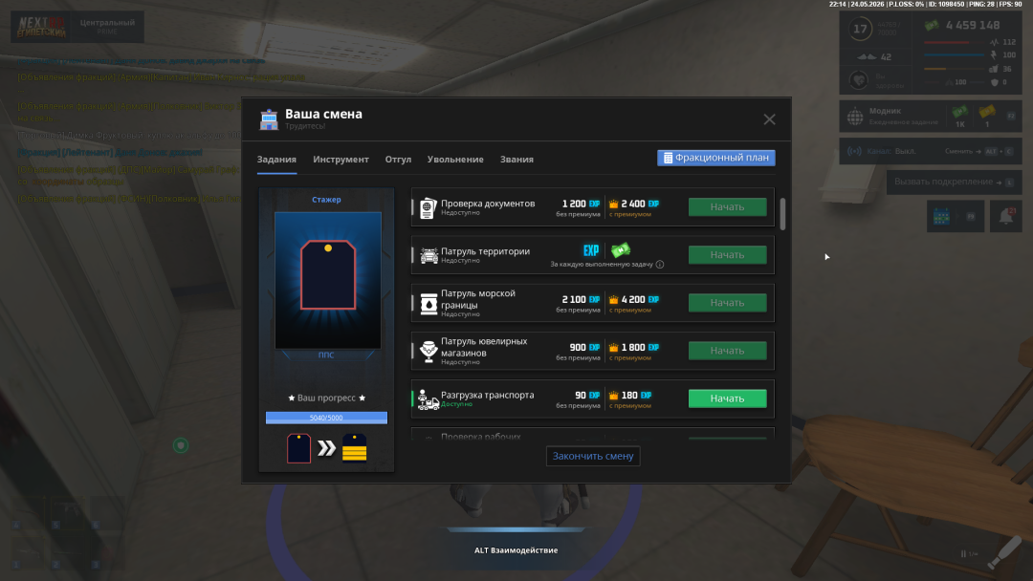
Task: Click the radio channel signal icon
Action: point(854,151)
